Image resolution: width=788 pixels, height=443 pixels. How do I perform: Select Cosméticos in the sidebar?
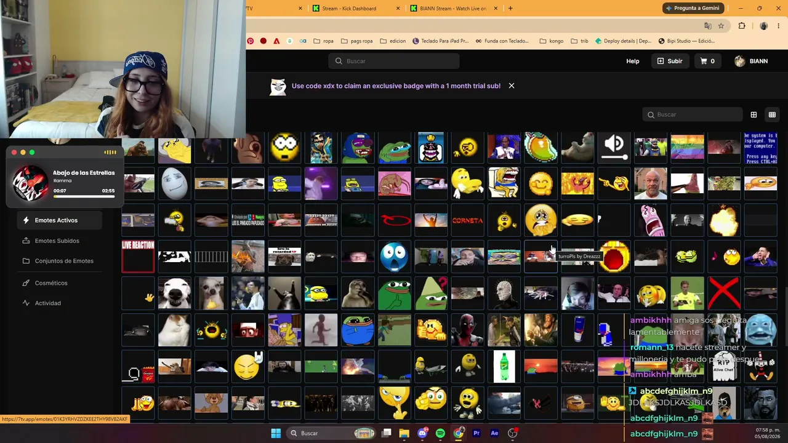coord(51,283)
